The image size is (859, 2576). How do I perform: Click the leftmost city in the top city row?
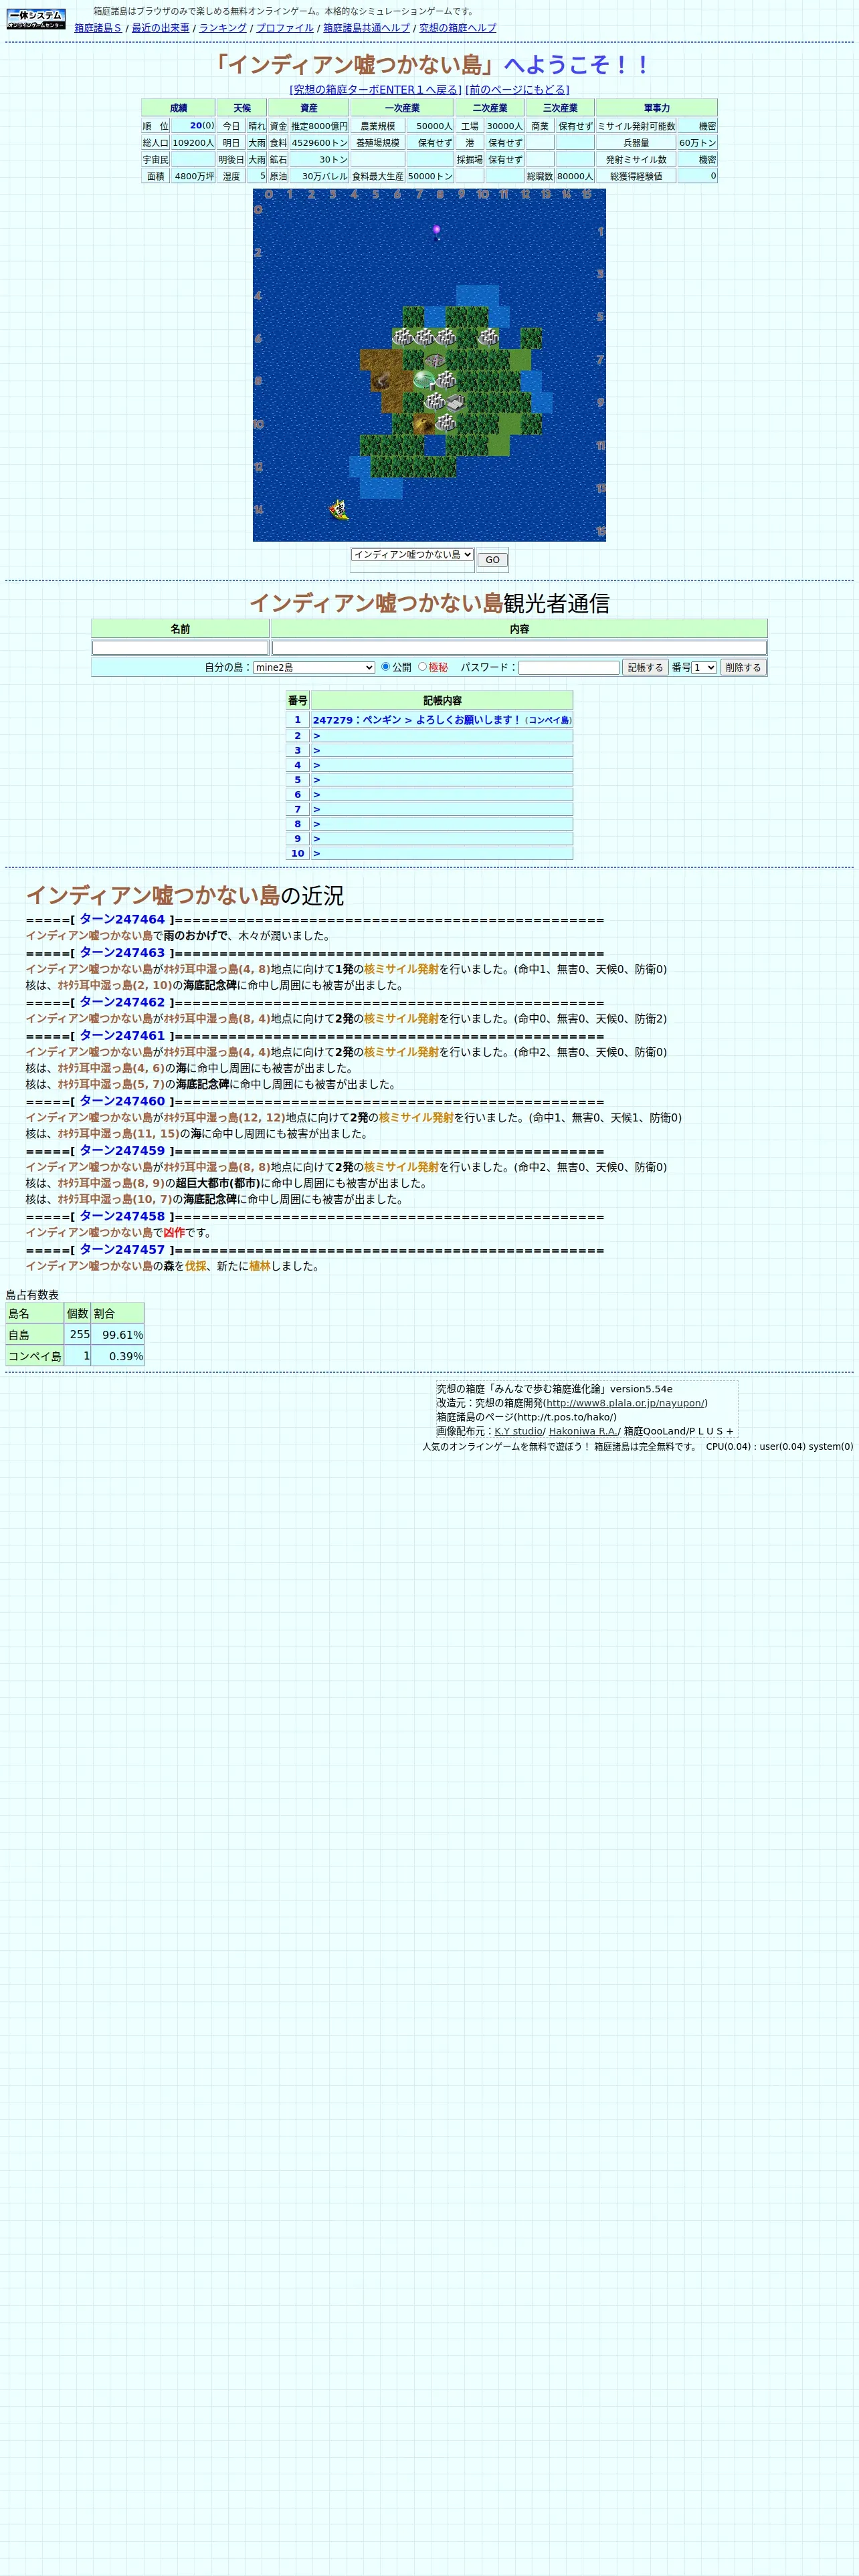403,337
